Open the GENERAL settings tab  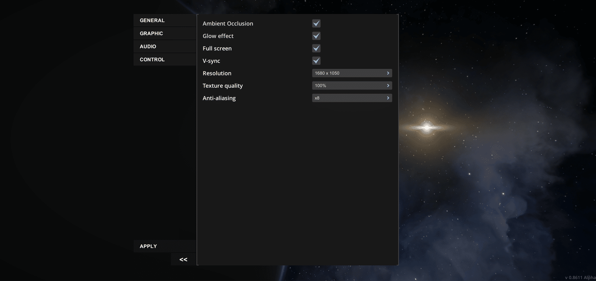point(165,20)
